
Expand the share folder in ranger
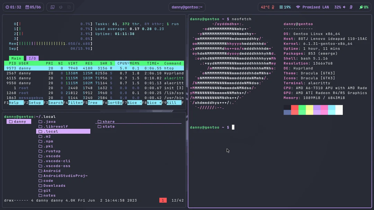tap(108, 122)
